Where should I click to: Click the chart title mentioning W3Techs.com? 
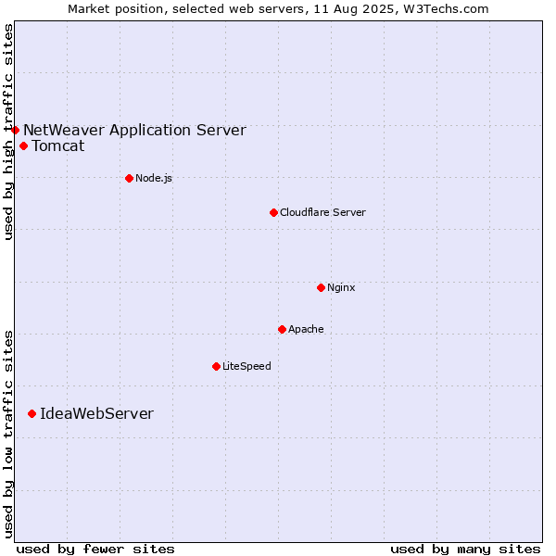point(278,9)
